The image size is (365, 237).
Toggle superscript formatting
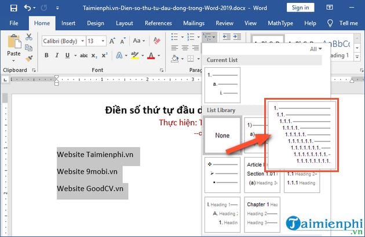[104, 56]
